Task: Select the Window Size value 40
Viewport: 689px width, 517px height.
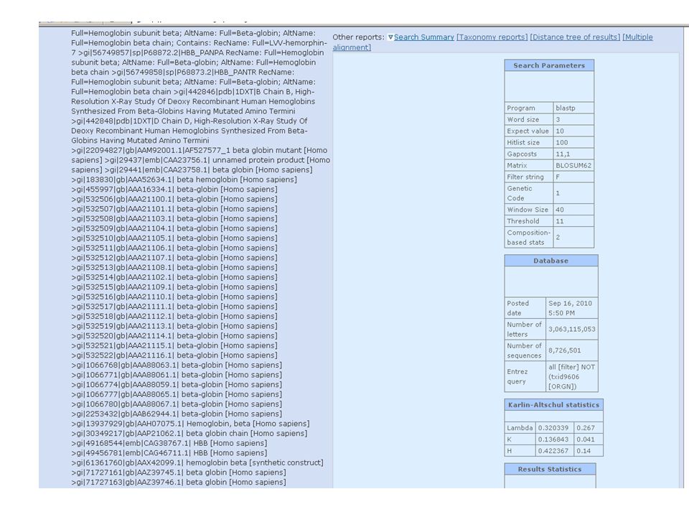Action: pos(559,210)
